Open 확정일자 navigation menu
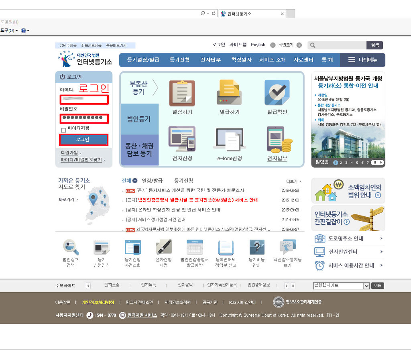 (x=241, y=60)
